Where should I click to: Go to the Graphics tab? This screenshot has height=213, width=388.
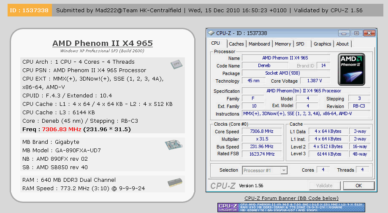tap(323, 44)
